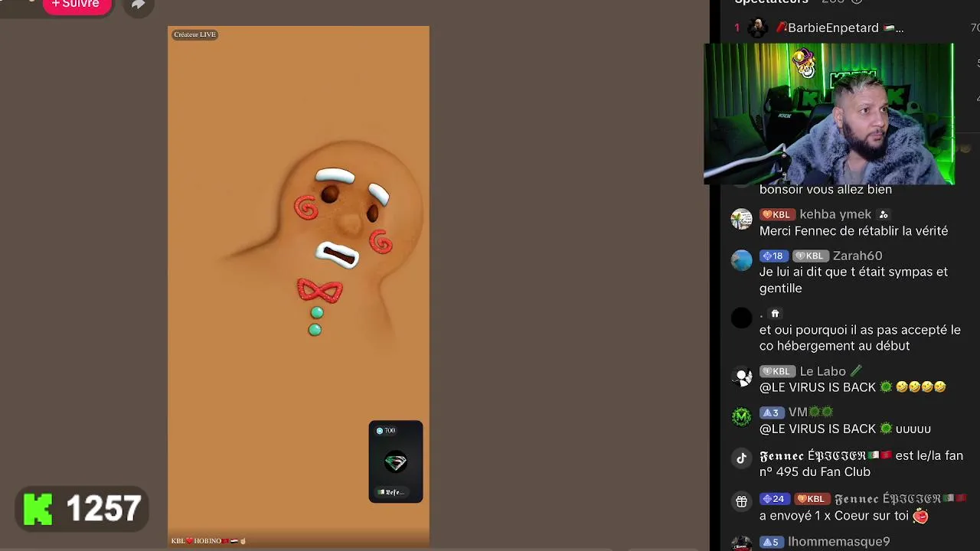Select VM's '@LE VIRUS IS BACK uuuuu' message

(845, 429)
